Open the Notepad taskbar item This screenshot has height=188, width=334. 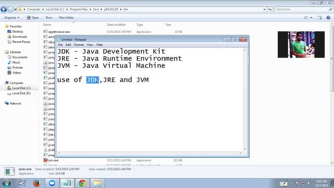point(67,183)
